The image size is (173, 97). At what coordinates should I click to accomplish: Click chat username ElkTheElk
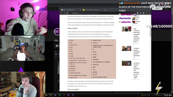click(127, 15)
